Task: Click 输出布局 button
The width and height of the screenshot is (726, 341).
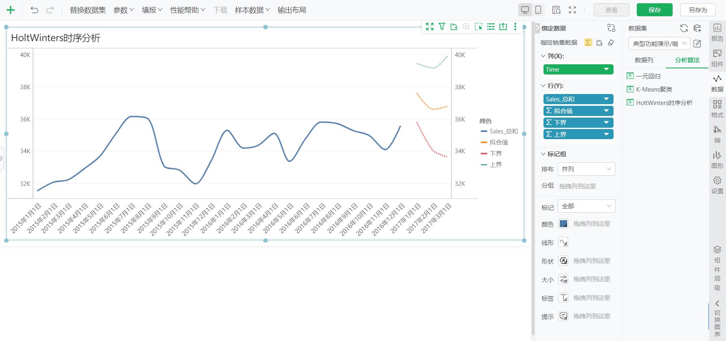Action: (x=292, y=10)
